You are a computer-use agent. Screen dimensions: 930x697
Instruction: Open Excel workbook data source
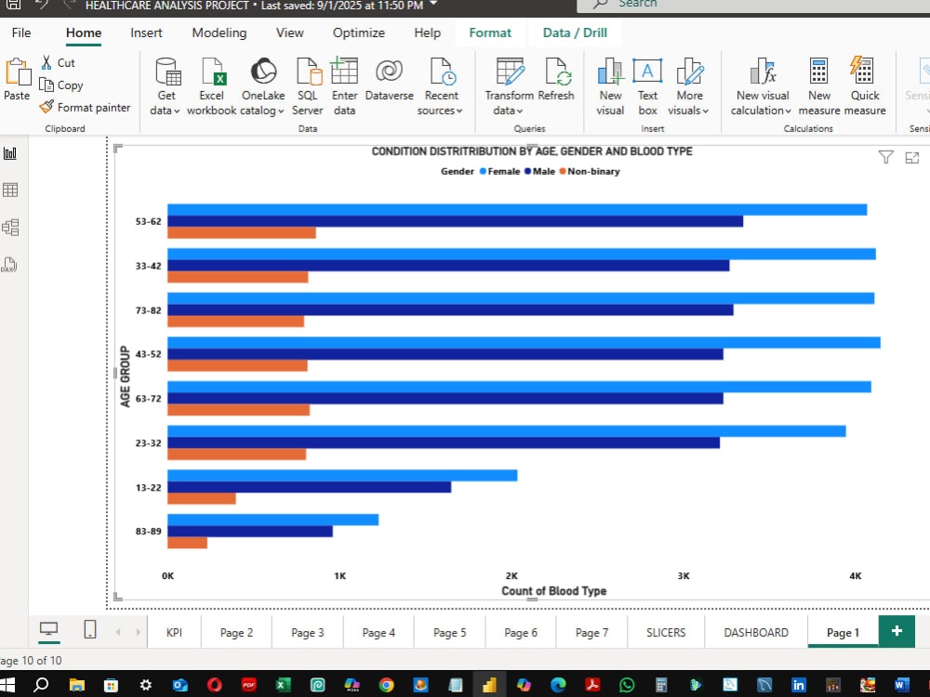click(212, 86)
